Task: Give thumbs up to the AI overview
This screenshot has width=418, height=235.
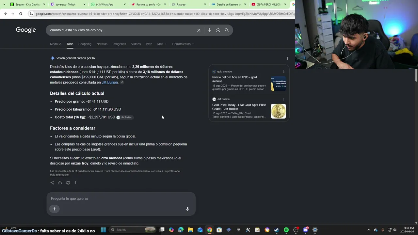Action: click(x=60, y=183)
